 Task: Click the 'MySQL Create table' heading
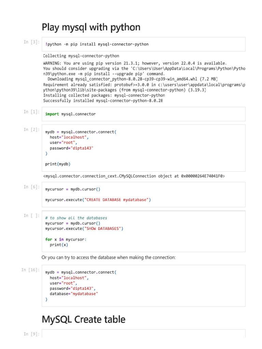[x=84, y=319]
